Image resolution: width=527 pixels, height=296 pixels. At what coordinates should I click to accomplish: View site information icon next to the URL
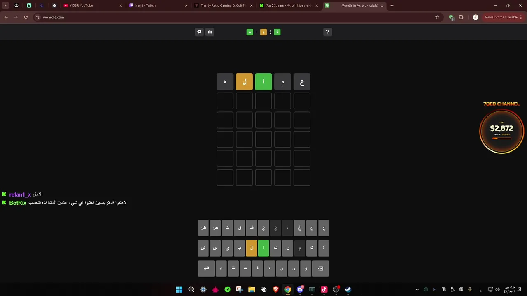(37, 17)
